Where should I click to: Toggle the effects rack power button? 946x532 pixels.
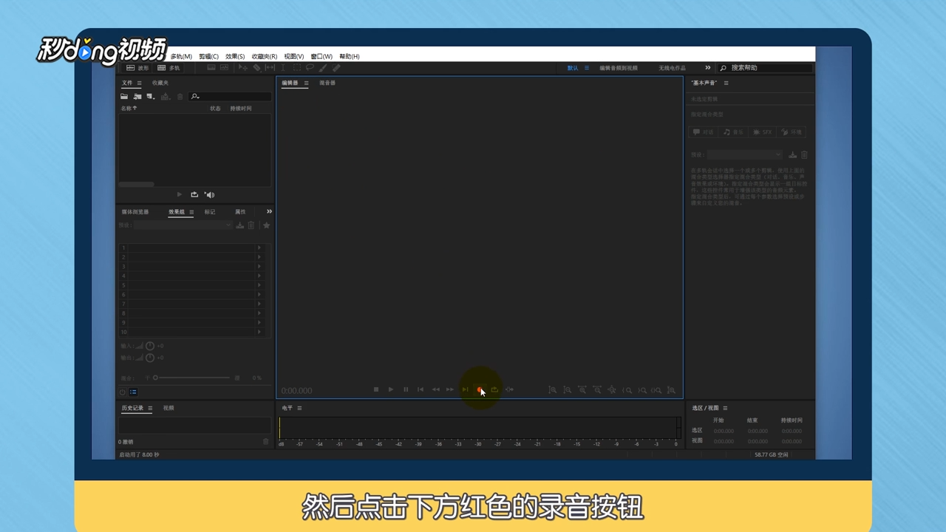(x=123, y=392)
